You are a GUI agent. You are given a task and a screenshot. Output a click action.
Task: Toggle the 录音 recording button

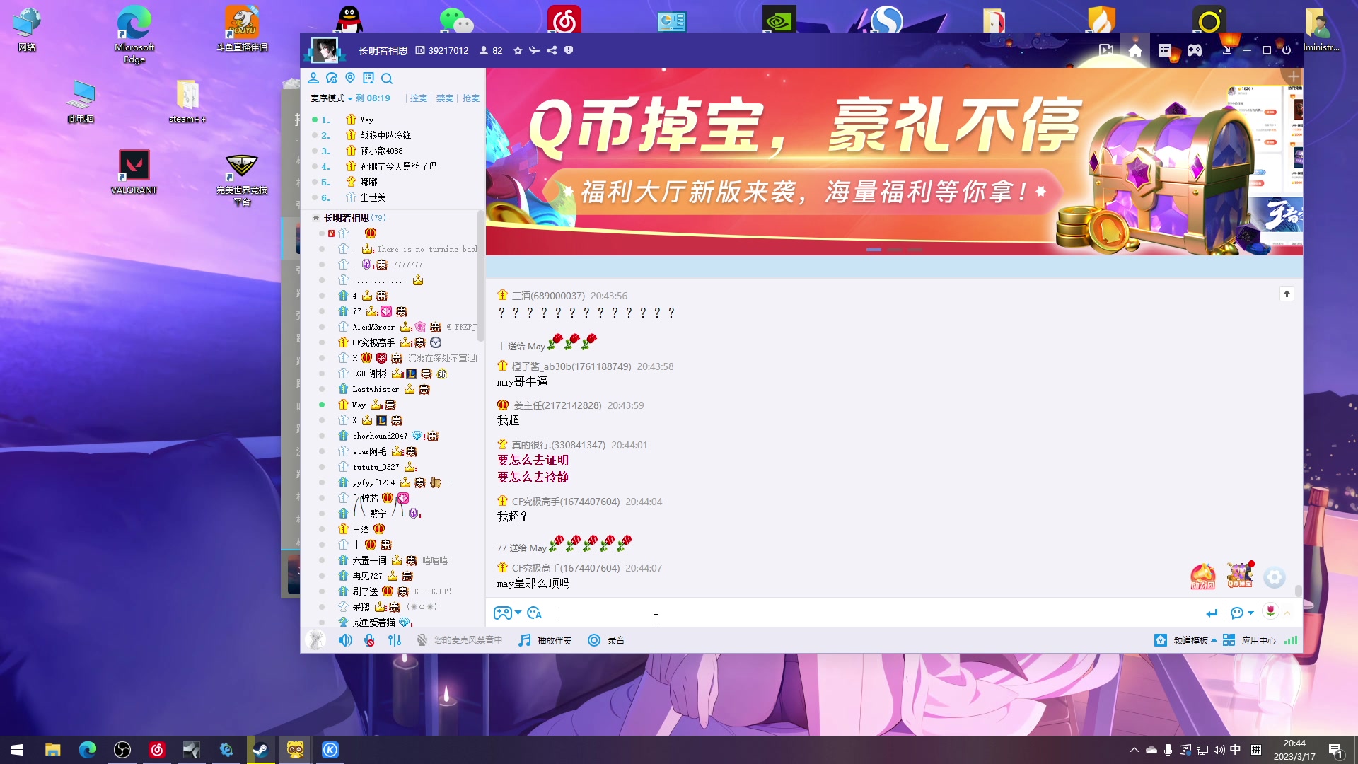pos(606,640)
